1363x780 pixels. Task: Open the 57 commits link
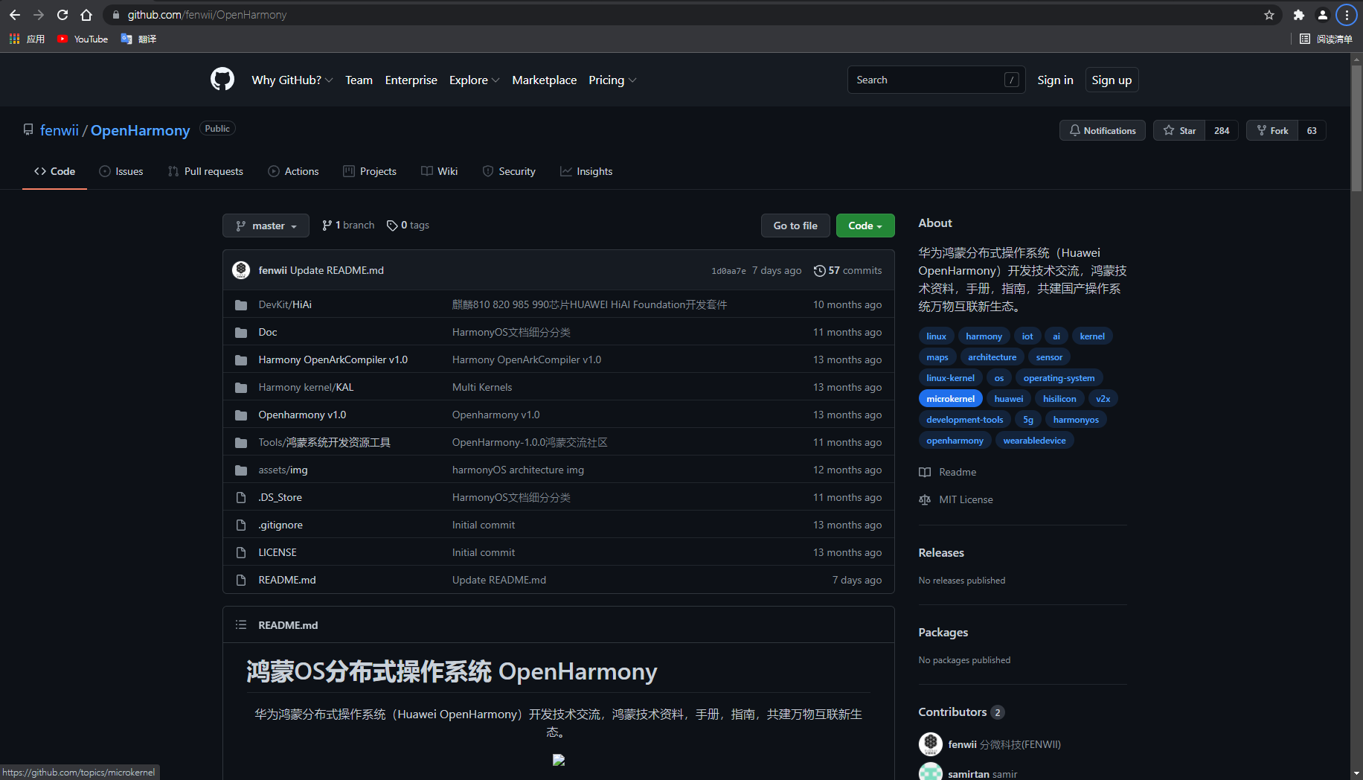(x=847, y=270)
